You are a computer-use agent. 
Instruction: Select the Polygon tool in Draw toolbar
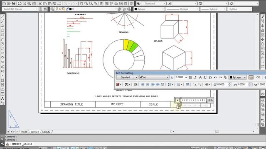point(2,30)
